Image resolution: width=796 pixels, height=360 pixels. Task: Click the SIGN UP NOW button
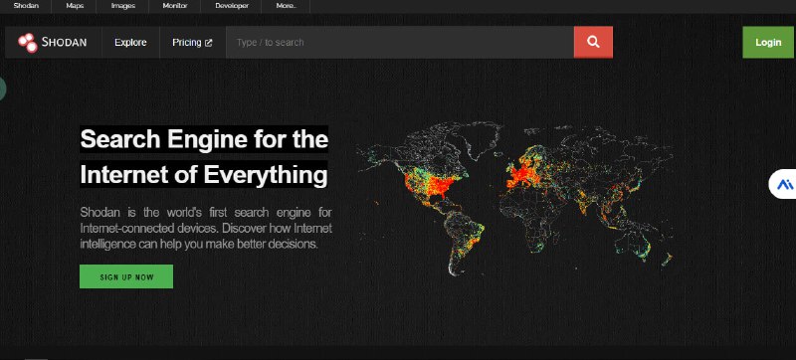coord(126,276)
